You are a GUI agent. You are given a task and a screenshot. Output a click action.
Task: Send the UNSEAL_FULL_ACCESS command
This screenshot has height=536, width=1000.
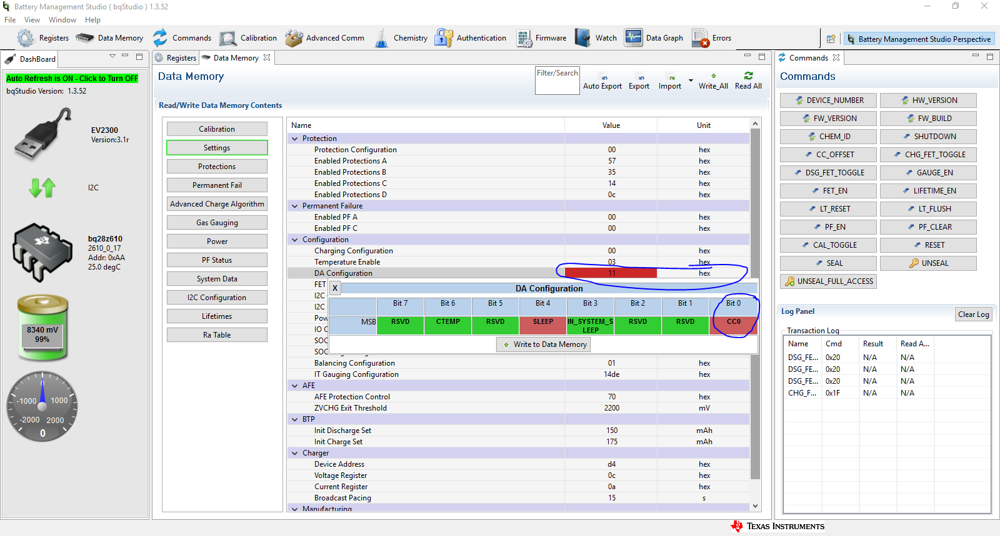829,281
